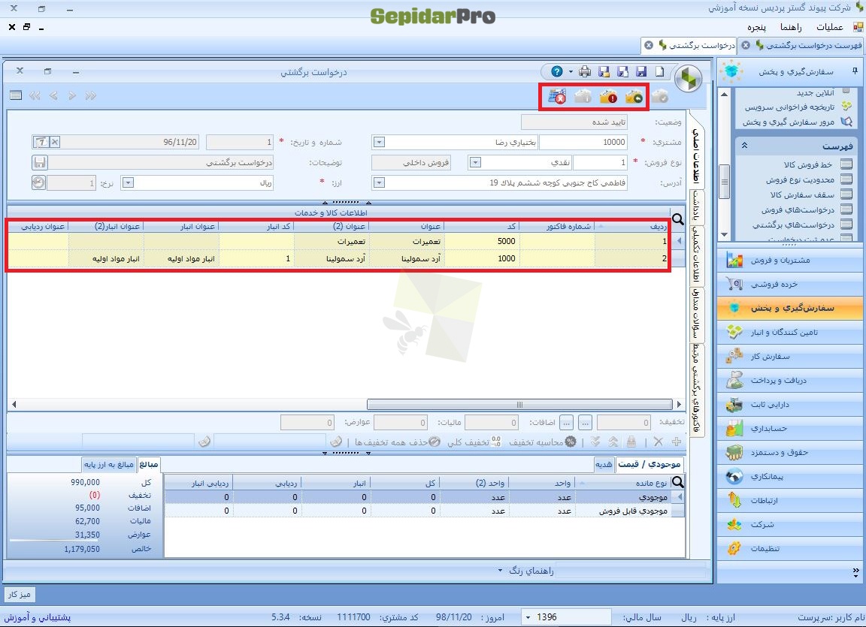Click the diskette icon beside the description field

tap(40, 162)
